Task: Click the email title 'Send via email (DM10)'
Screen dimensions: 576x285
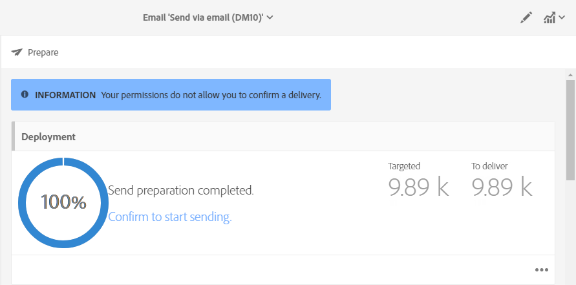Action: [x=203, y=17]
